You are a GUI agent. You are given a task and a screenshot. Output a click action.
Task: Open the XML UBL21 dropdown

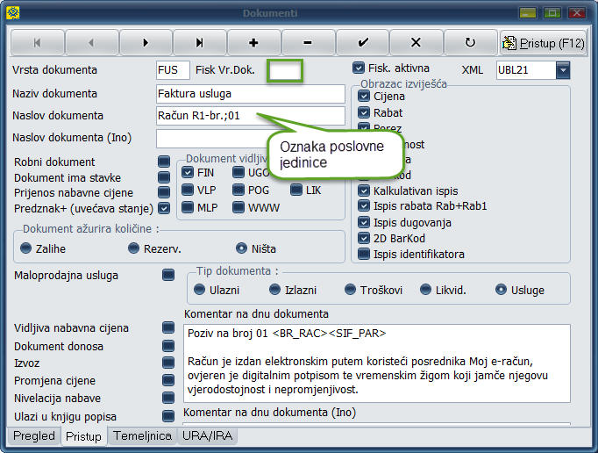pos(563,69)
